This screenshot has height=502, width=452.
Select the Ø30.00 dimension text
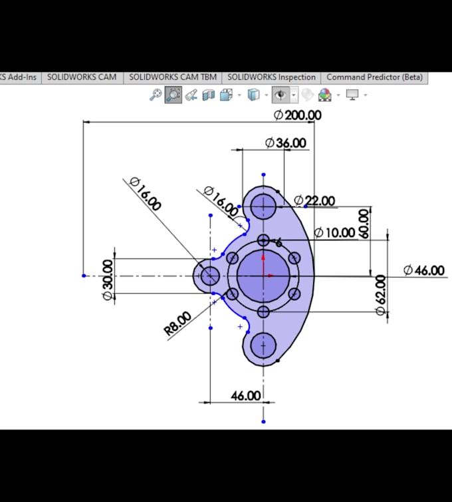click(x=108, y=280)
